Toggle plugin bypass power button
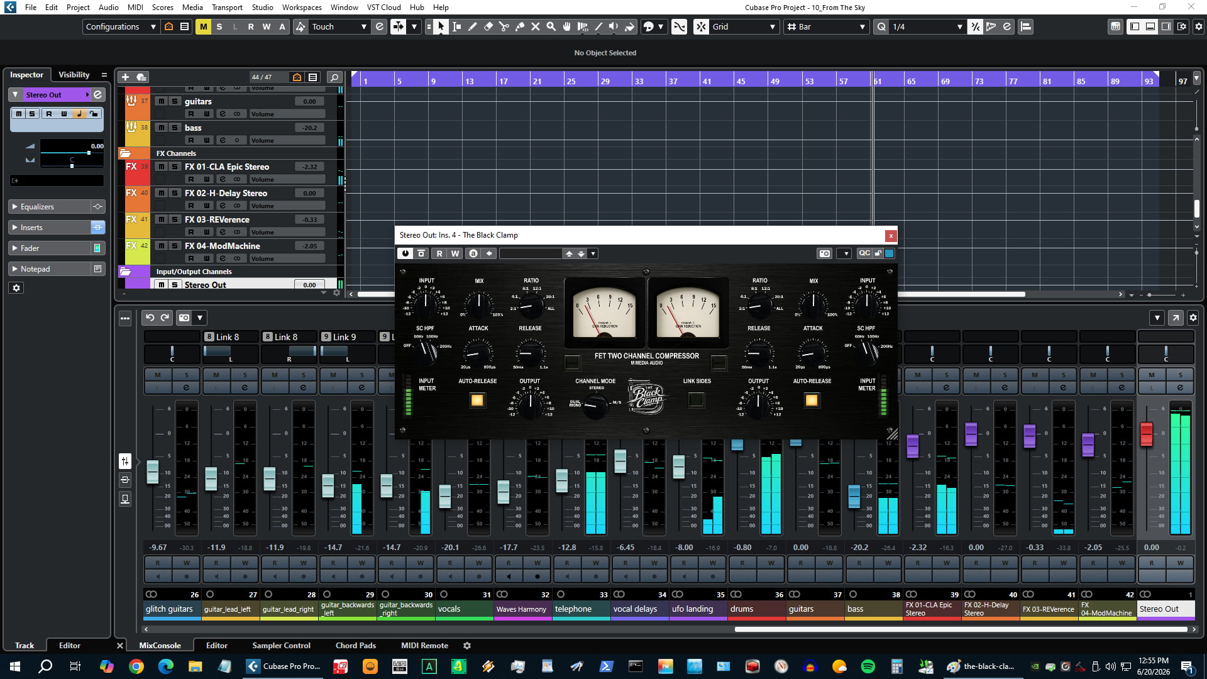This screenshot has height=679, width=1207. coord(405,253)
